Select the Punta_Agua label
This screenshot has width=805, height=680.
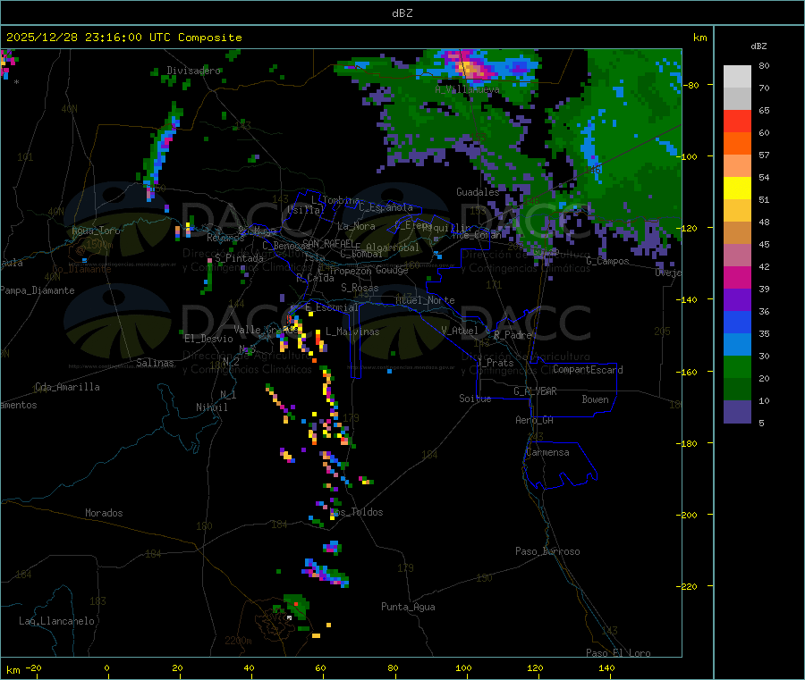[408, 607]
